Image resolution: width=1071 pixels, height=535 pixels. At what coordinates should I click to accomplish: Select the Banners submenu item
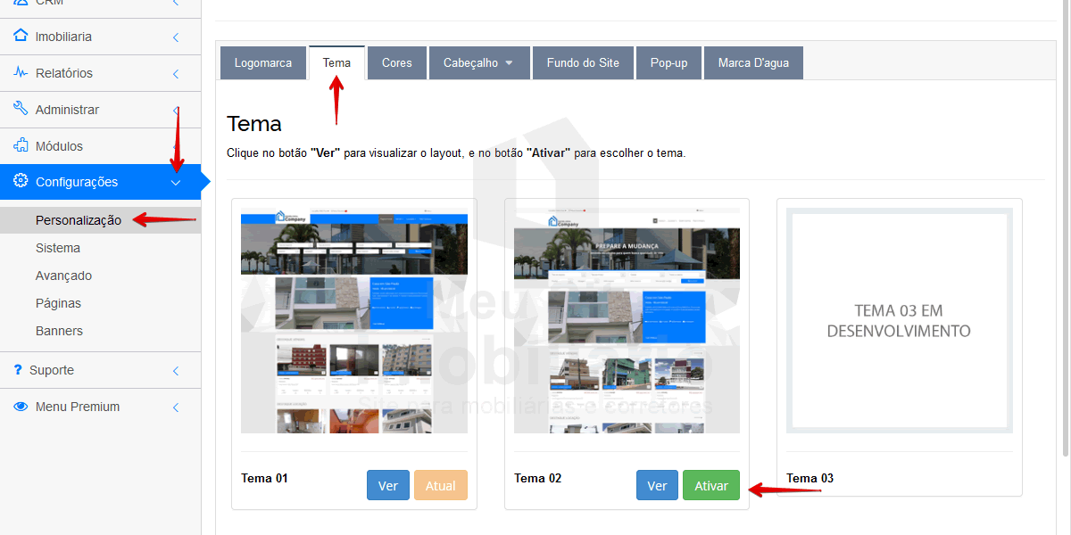point(59,331)
